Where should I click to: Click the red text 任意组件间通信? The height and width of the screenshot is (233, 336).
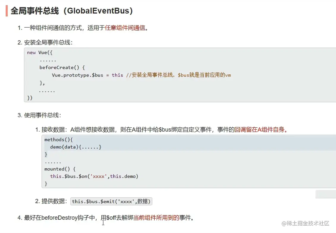coord(125,28)
